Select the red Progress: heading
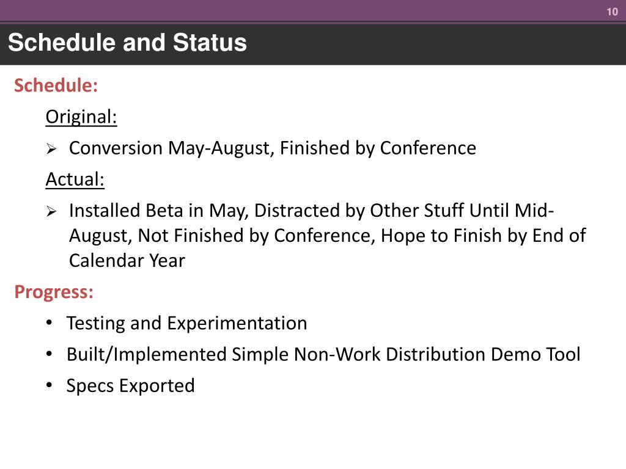Screen dimensions: 626x469 tap(54, 292)
